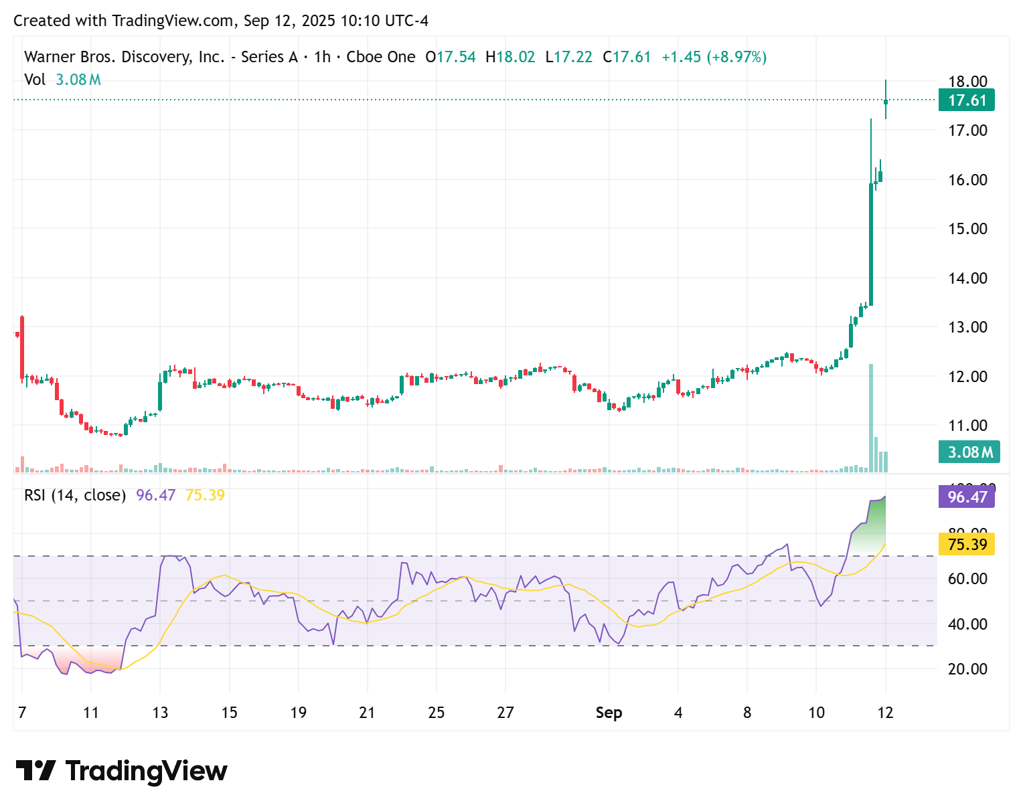The height and width of the screenshot is (811, 1023).
Task: Click the 13.00 price axis label
Action: (x=967, y=327)
